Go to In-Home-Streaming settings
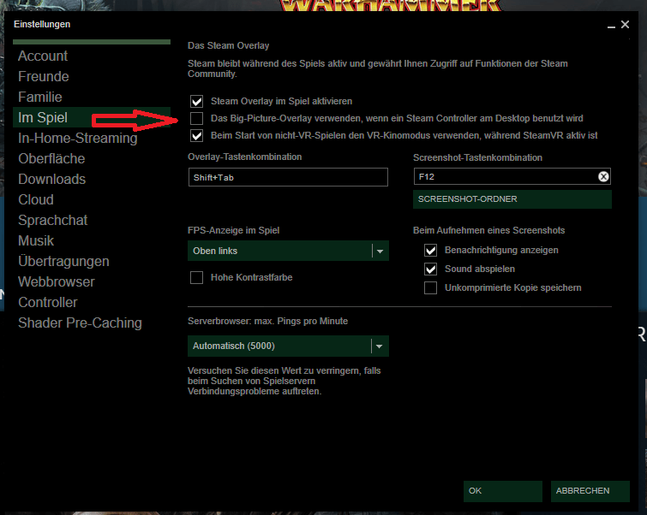Viewport: 647px width, 515px height. 78,138
